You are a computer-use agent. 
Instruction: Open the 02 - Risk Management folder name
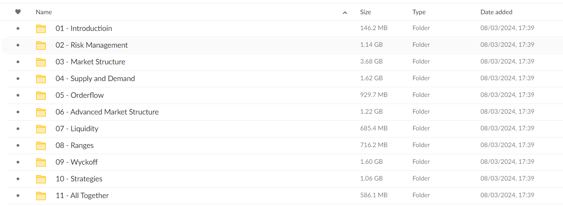[92, 45]
